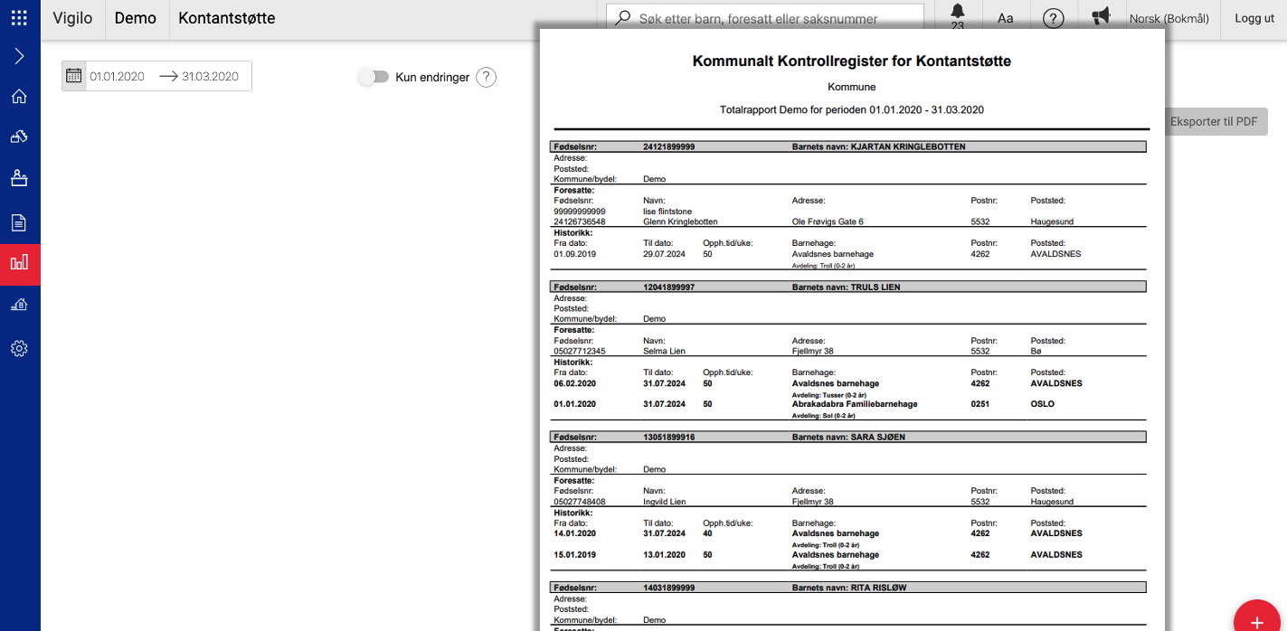Screen dimensions: 1287x631
Task: Click Abrakadabra Familiebarnehage entry
Action: (x=855, y=404)
